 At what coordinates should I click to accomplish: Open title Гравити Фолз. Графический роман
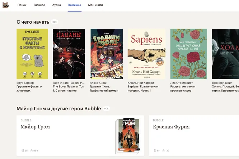coord(104,88)
